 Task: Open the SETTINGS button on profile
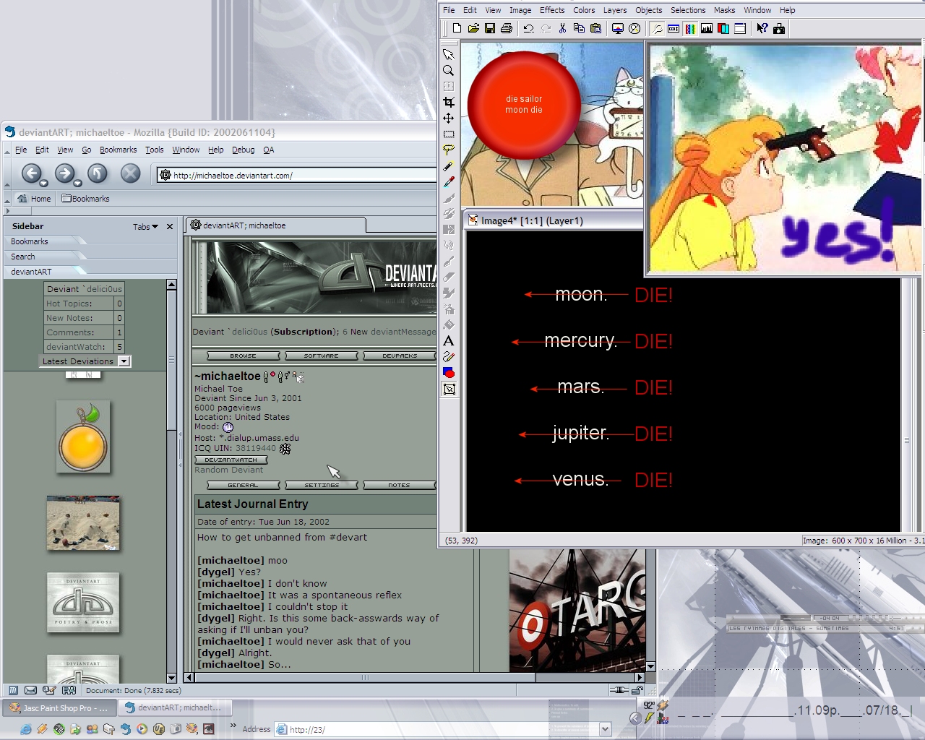(322, 485)
